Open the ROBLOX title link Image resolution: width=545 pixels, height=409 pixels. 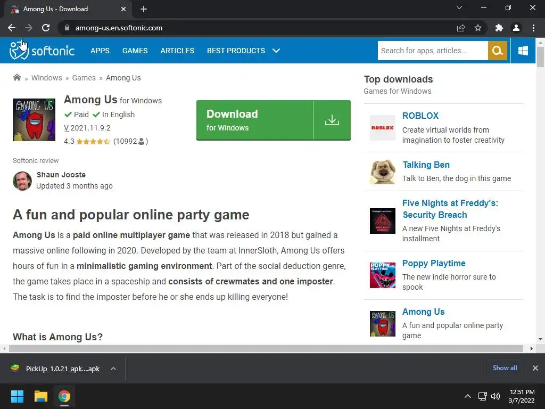(x=420, y=116)
